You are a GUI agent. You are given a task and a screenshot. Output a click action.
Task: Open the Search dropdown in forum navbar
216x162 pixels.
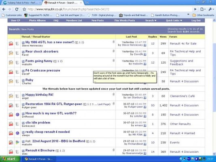pyautogui.click(x=151, y=20)
